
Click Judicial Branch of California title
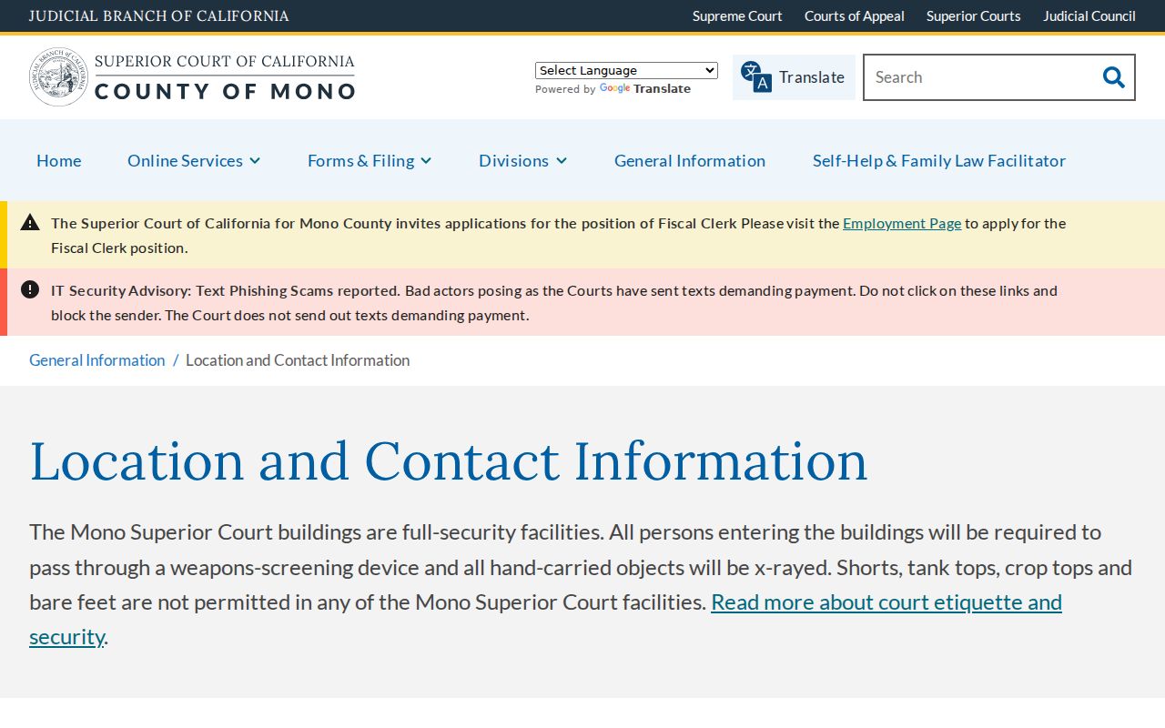(159, 15)
